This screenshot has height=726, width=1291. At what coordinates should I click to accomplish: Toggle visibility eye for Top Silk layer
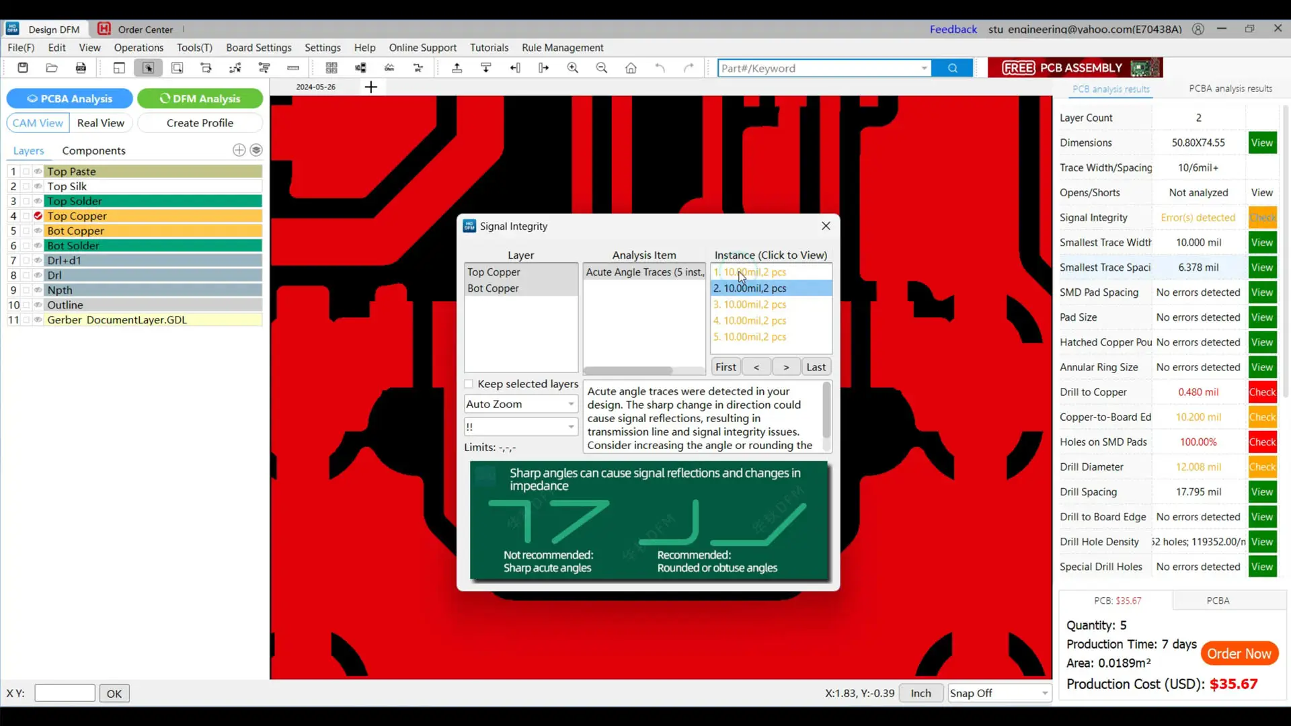(x=38, y=186)
